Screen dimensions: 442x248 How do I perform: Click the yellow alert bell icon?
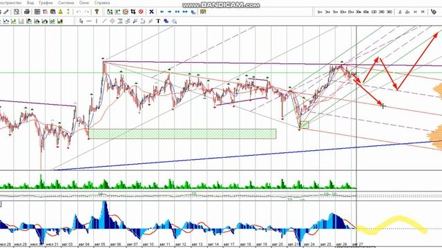point(60,12)
